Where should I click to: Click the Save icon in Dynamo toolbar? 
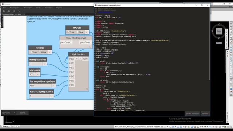pyautogui.click(x=14, y=11)
